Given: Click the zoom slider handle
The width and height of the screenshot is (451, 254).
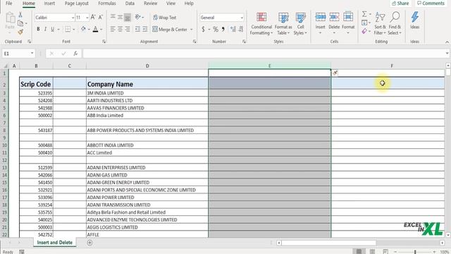Looking at the screenshot, I should pyautogui.click(x=415, y=252).
